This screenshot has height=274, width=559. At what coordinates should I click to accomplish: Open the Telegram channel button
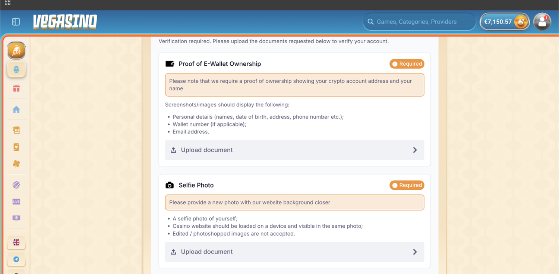coord(16,259)
